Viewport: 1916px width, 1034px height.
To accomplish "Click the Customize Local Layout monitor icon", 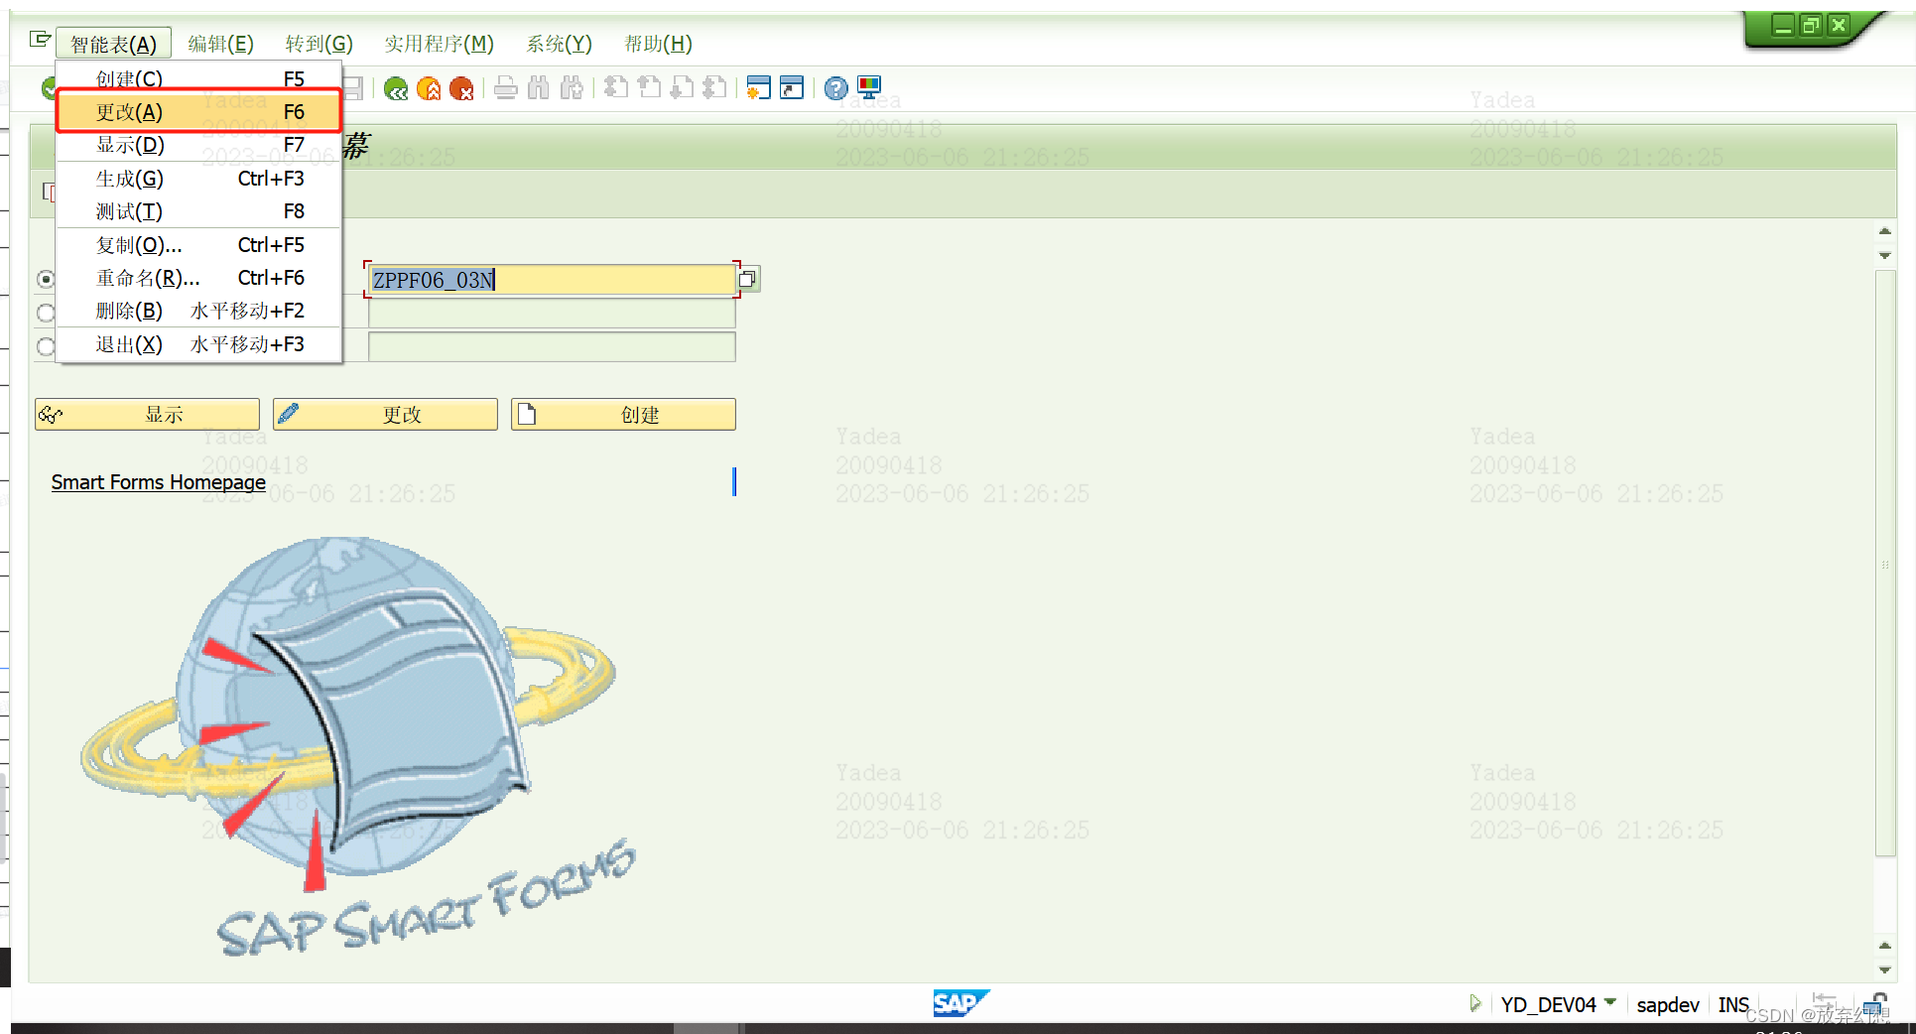I will tap(869, 89).
